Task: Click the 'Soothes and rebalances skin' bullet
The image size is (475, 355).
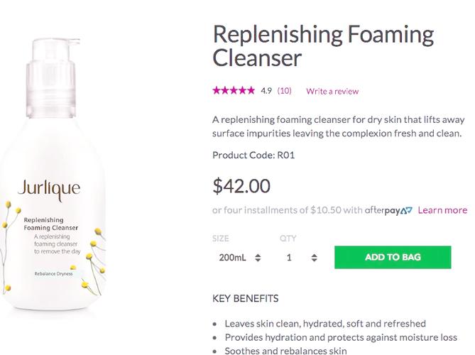Action: (286, 351)
